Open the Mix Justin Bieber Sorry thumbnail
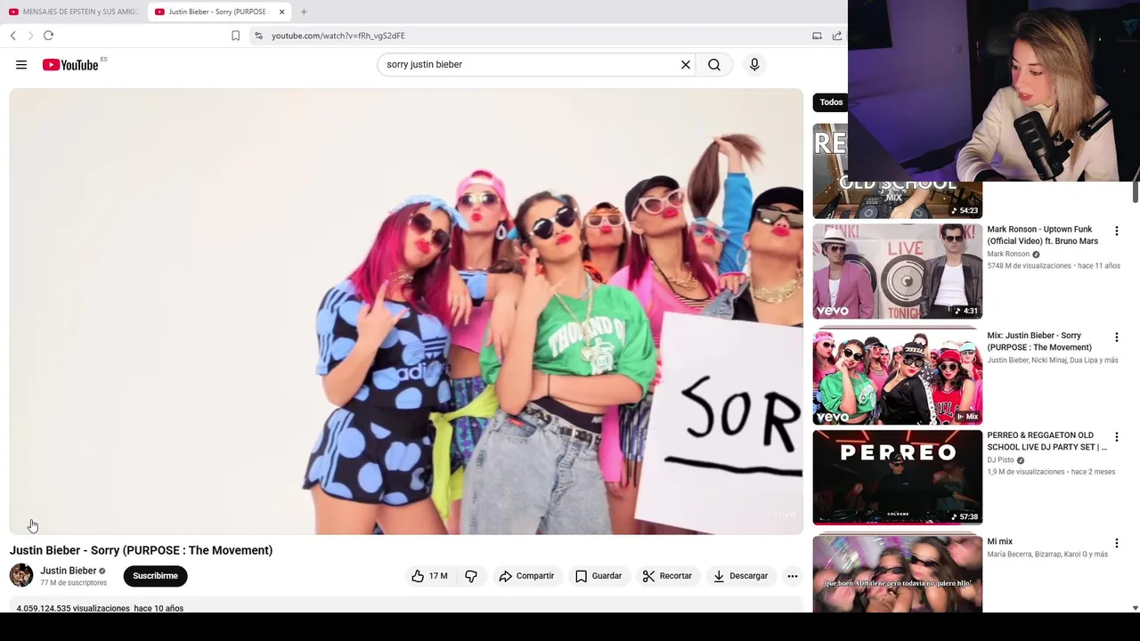The width and height of the screenshot is (1140, 641). (x=897, y=377)
